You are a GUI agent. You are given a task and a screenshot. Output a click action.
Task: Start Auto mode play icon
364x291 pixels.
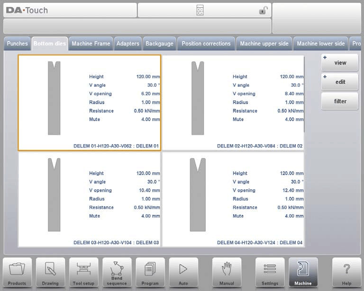[x=183, y=273]
